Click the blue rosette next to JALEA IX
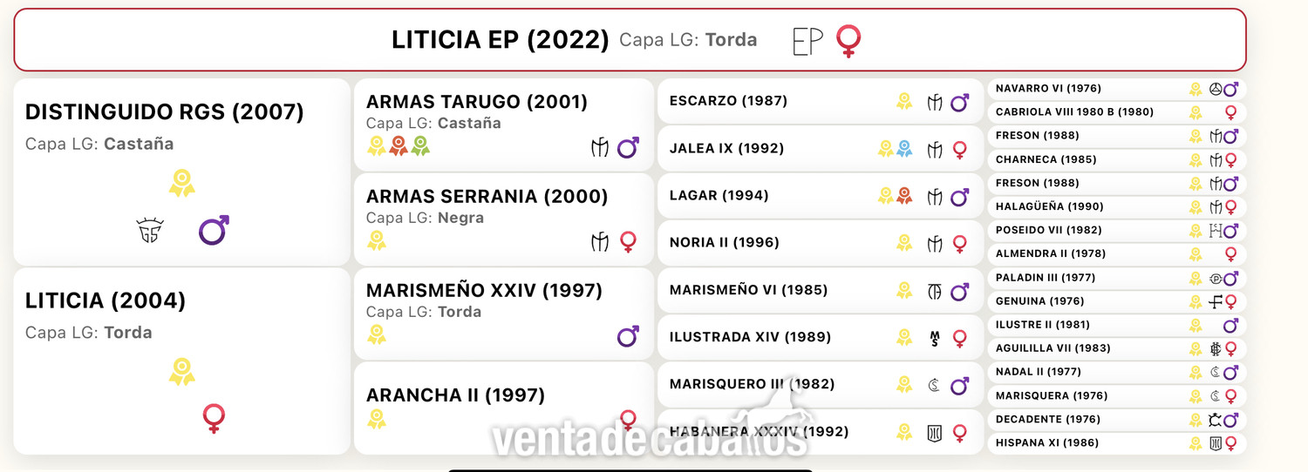The image size is (1308, 472). [904, 149]
